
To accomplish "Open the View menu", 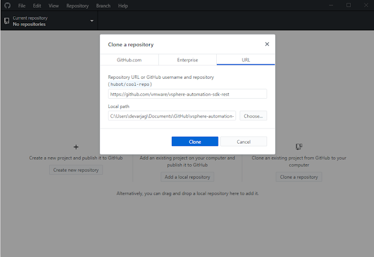I will (54, 6).
